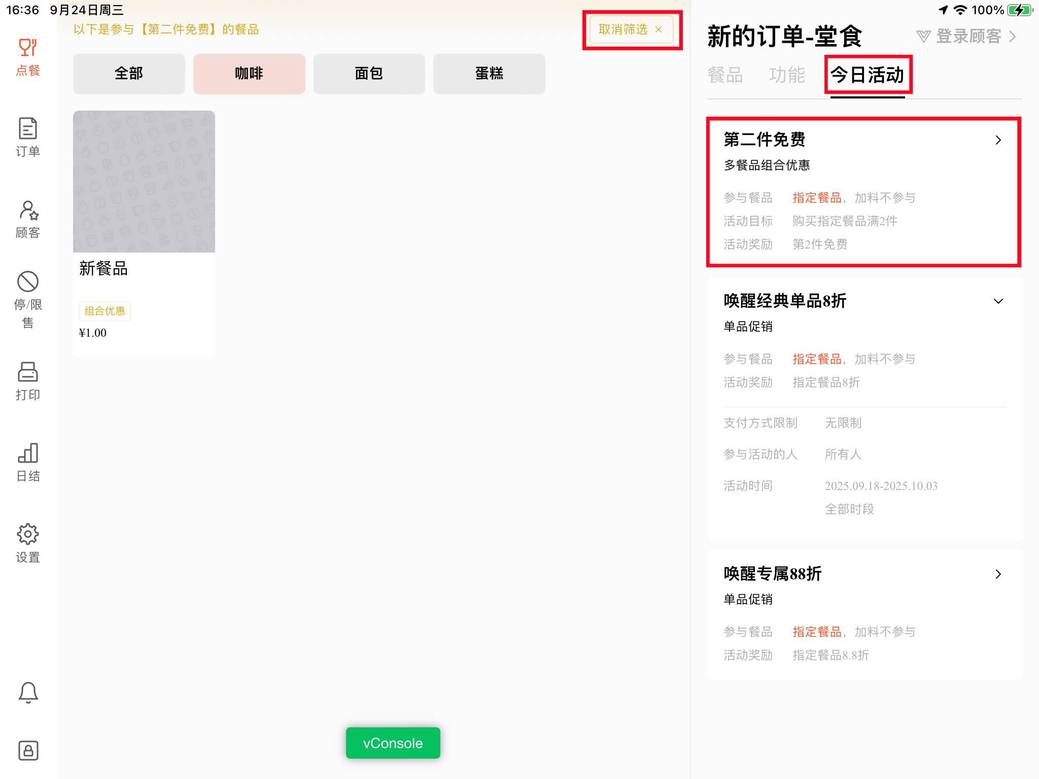The width and height of the screenshot is (1039, 779).
Task: Select the 新餐品 product thumbnail
Action: 144,182
